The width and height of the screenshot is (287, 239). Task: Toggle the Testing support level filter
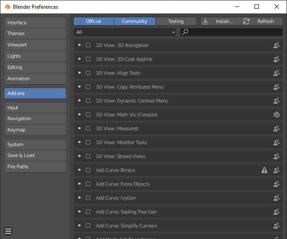(176, 21)
